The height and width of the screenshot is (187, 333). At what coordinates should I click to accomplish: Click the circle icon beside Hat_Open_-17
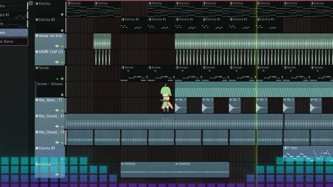coord(37,100)
